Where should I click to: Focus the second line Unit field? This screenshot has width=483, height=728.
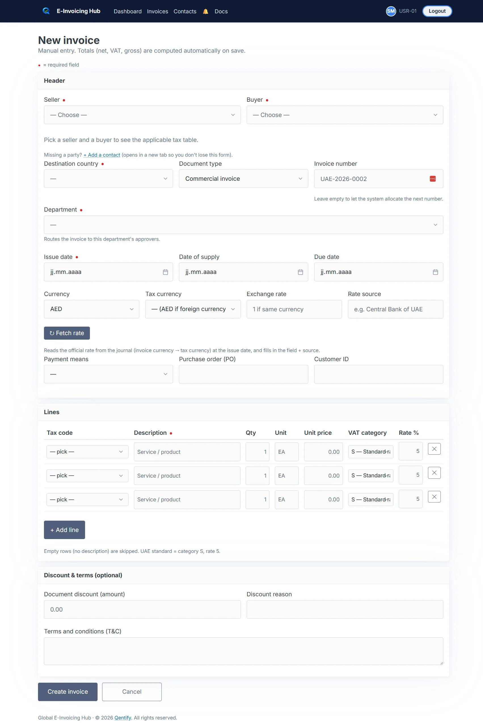coord(286,476)
